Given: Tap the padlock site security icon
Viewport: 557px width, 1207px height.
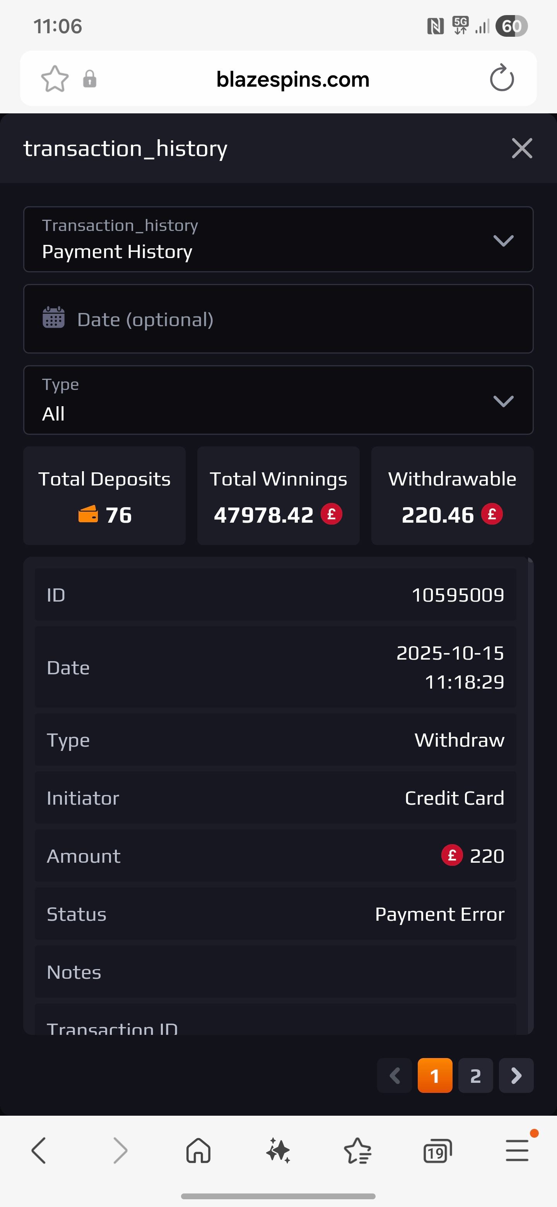Looking at the screenshot, I should point(89,79).
